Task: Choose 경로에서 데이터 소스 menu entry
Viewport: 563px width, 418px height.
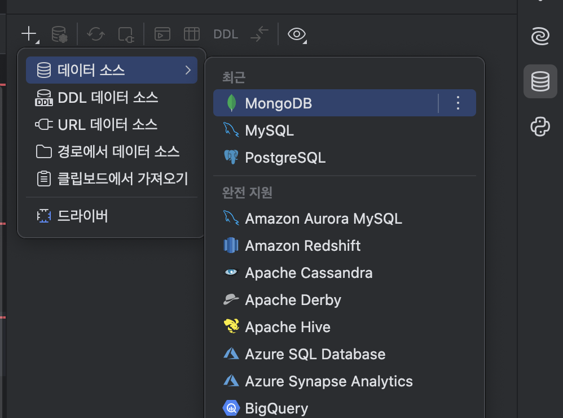Action: click(x=112, y=151)
